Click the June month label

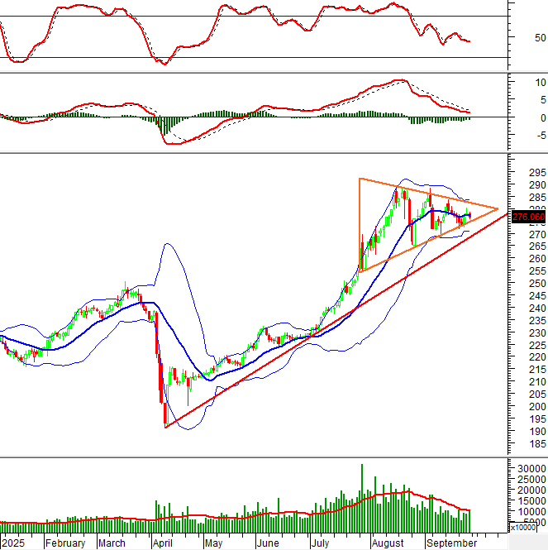267,543
